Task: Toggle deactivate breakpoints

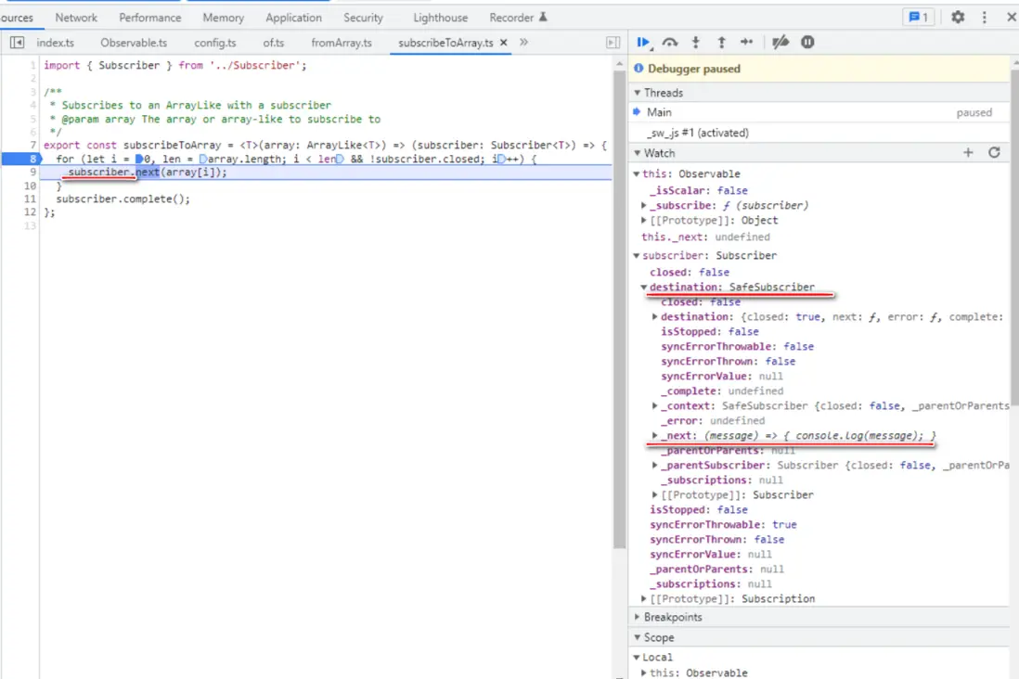Action: 780,43
